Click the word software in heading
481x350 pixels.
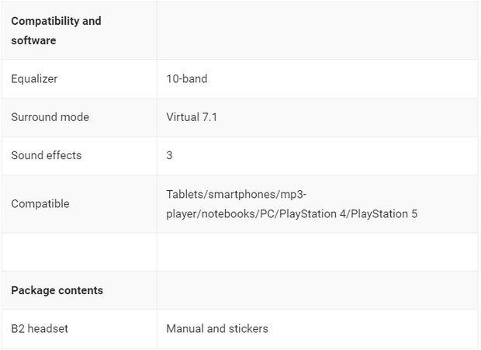[33, 40]
